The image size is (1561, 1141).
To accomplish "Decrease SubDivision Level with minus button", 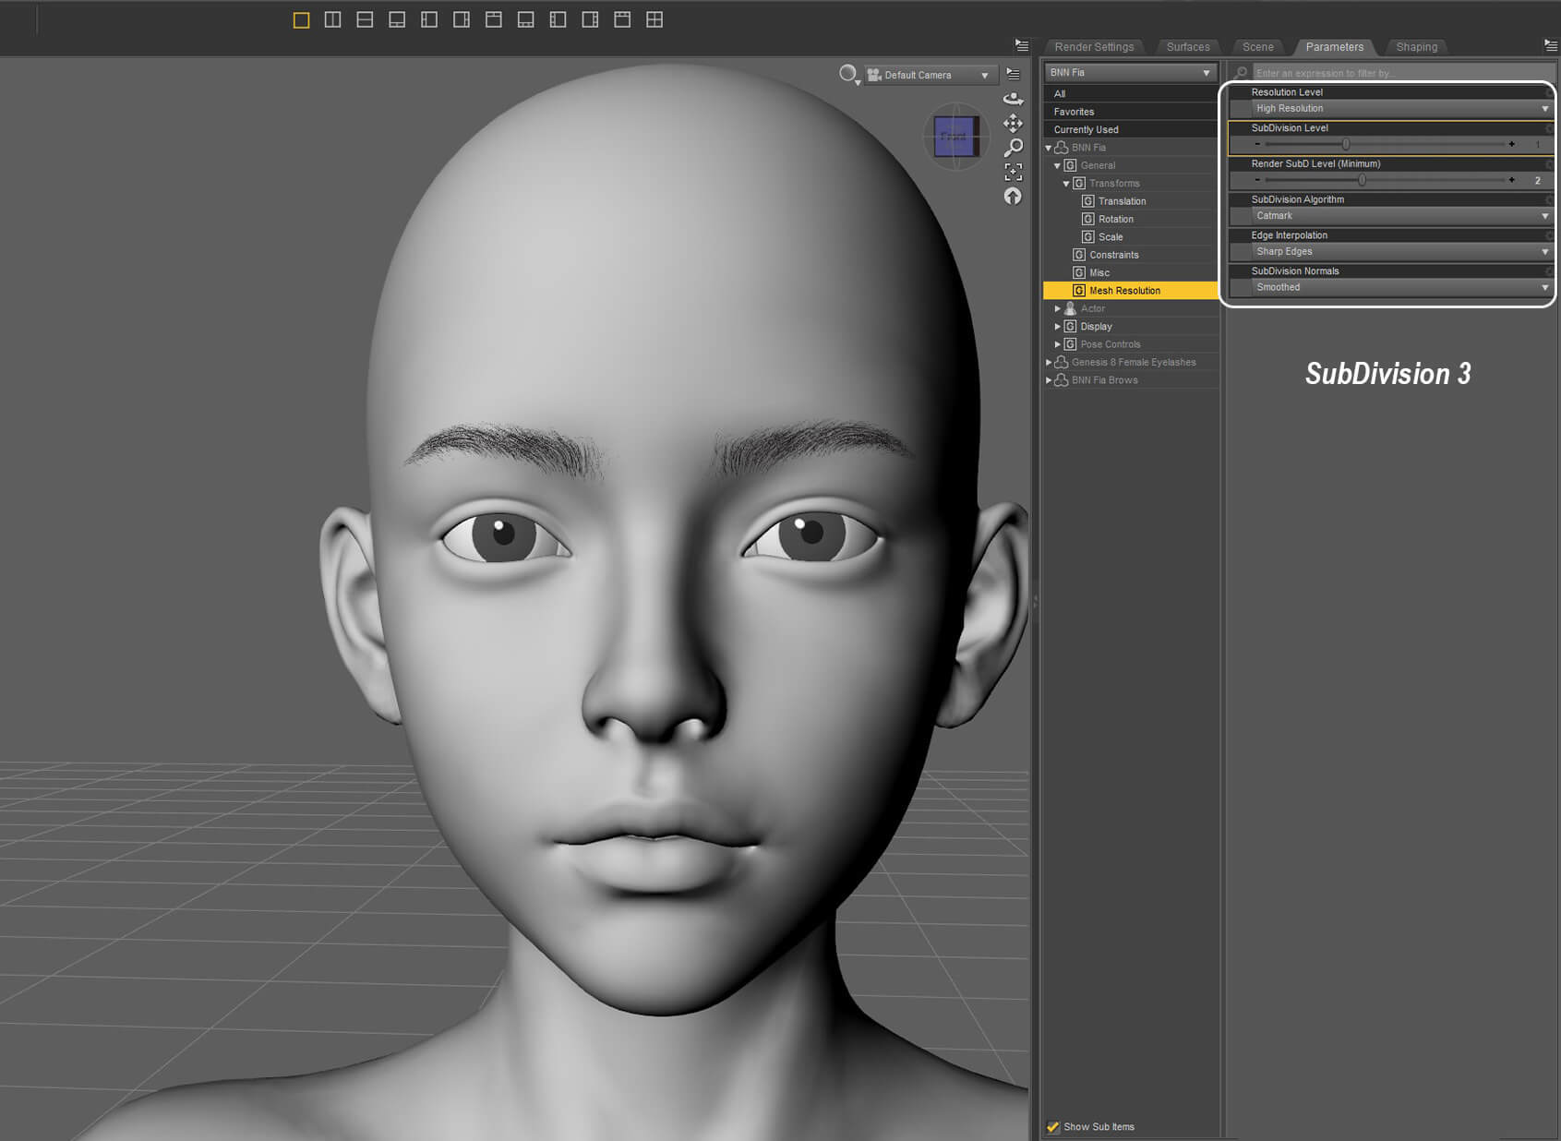I will click(x=1257, y=144).
